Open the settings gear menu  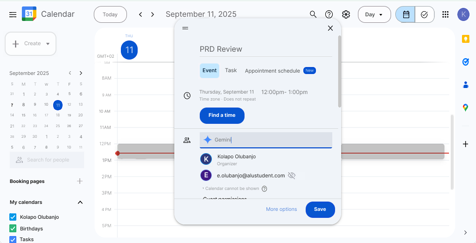(x=346, y=14)
